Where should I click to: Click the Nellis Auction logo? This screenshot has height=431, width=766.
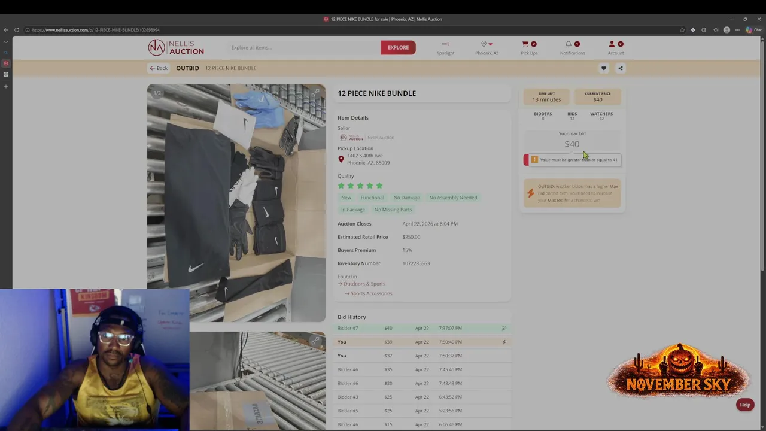pos(176,47)
